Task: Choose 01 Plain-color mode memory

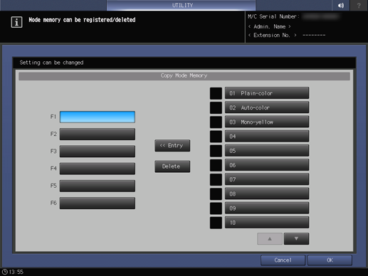Action: tap(267, 93)
